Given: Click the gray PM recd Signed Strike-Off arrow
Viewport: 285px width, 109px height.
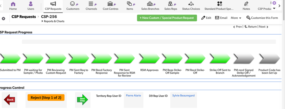Looking at the screenshot, I should [244, 59].
